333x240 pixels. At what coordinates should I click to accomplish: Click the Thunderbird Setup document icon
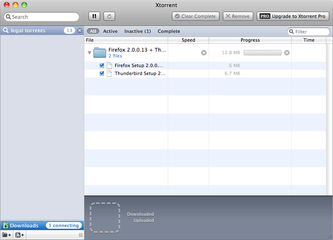[x=109, y=73]
